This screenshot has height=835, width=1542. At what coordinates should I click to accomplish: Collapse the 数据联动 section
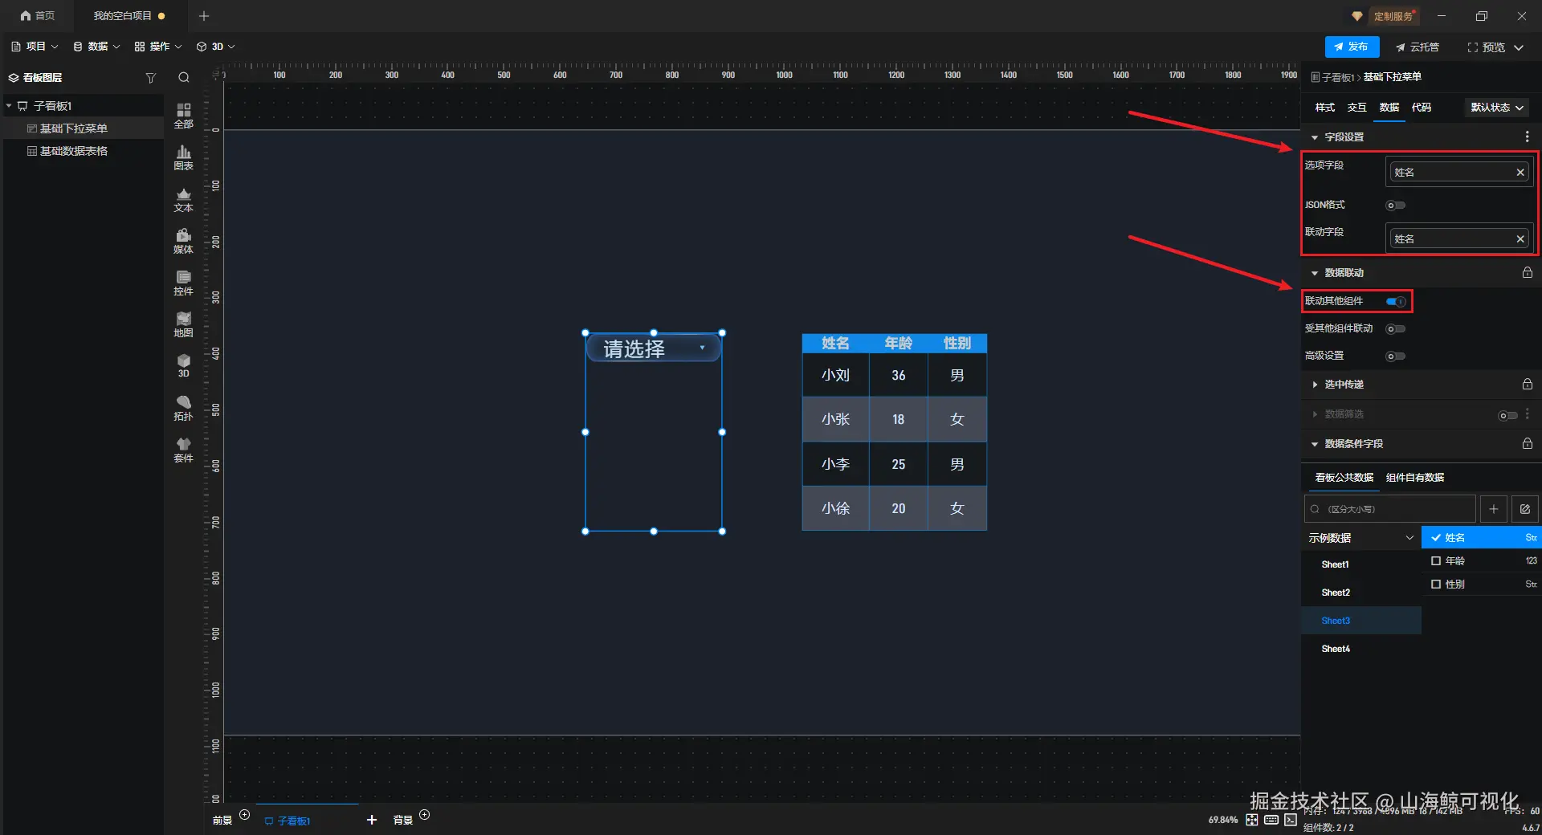pos(1315,274)
